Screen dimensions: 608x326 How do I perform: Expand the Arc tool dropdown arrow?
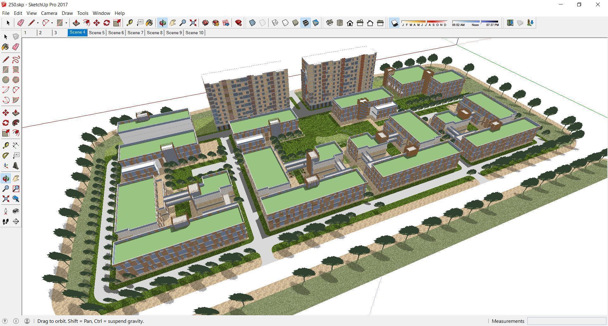click(52, 23)
